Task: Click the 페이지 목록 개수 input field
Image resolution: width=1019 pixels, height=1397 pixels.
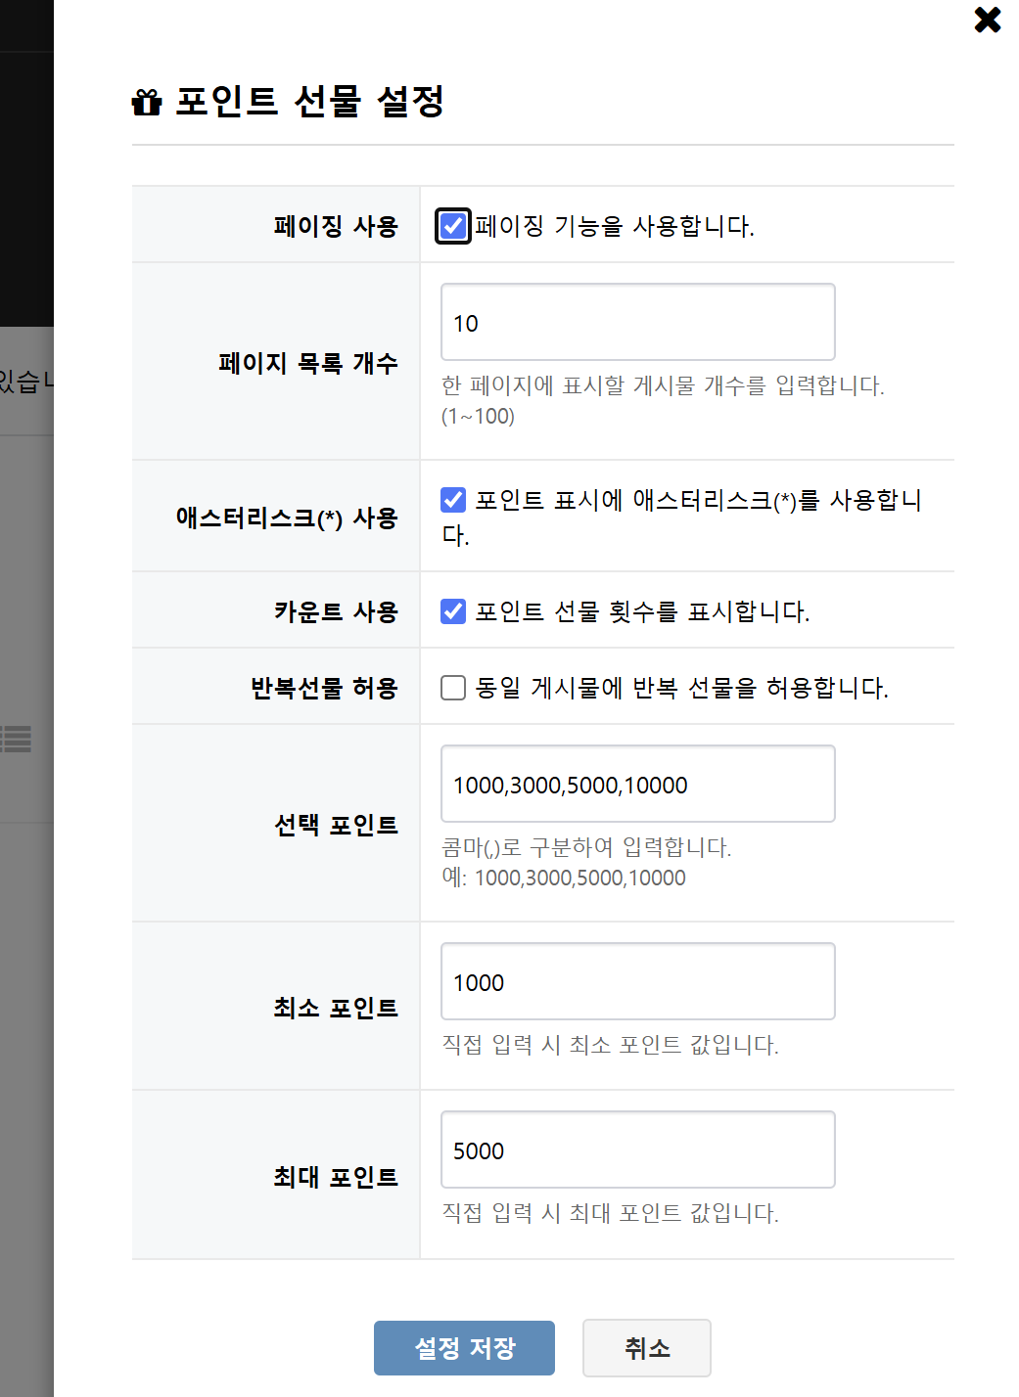Action: (x=638, y=322)
